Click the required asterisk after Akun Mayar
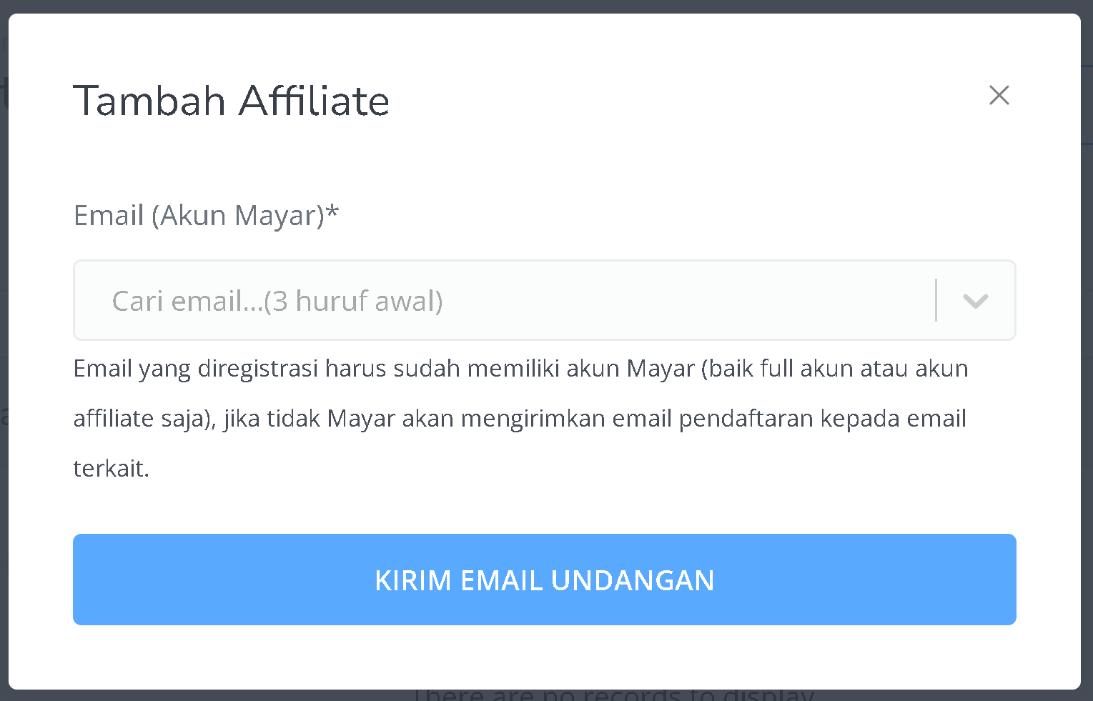1093x701 pixels. click(332, 212)
